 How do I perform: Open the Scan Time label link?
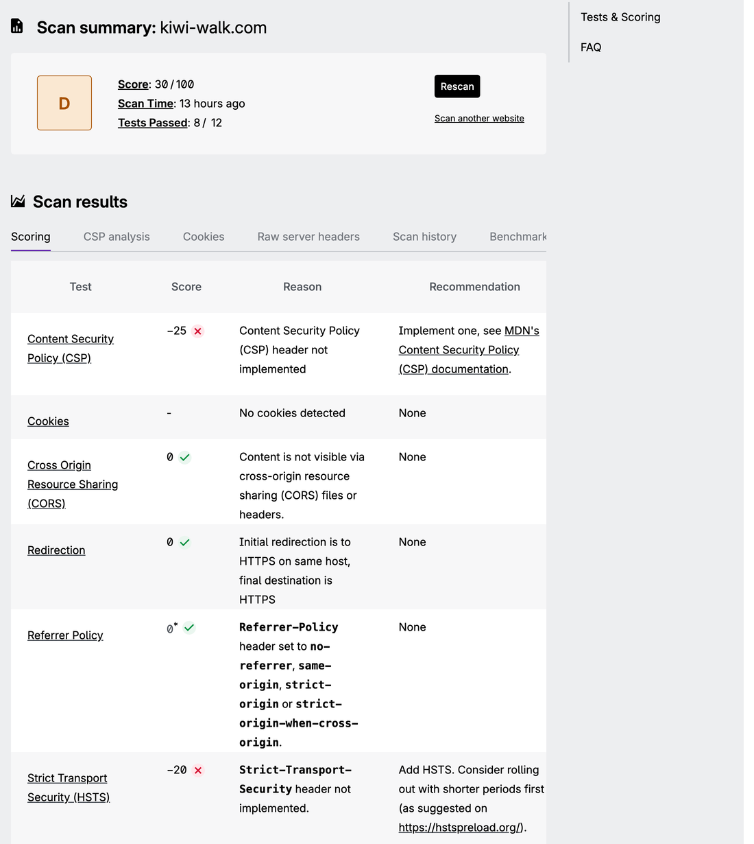(x=145, y=104)
